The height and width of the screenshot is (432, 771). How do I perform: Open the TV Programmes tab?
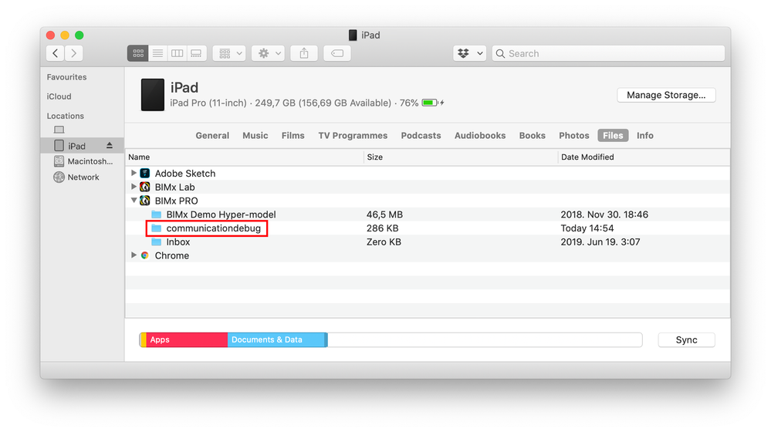click(x=353, y=136)
